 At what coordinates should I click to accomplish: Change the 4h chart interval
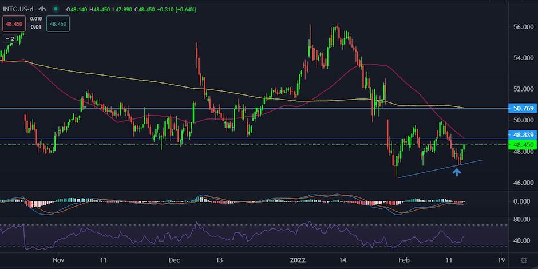pyautogui.click(x=42, y=10)
